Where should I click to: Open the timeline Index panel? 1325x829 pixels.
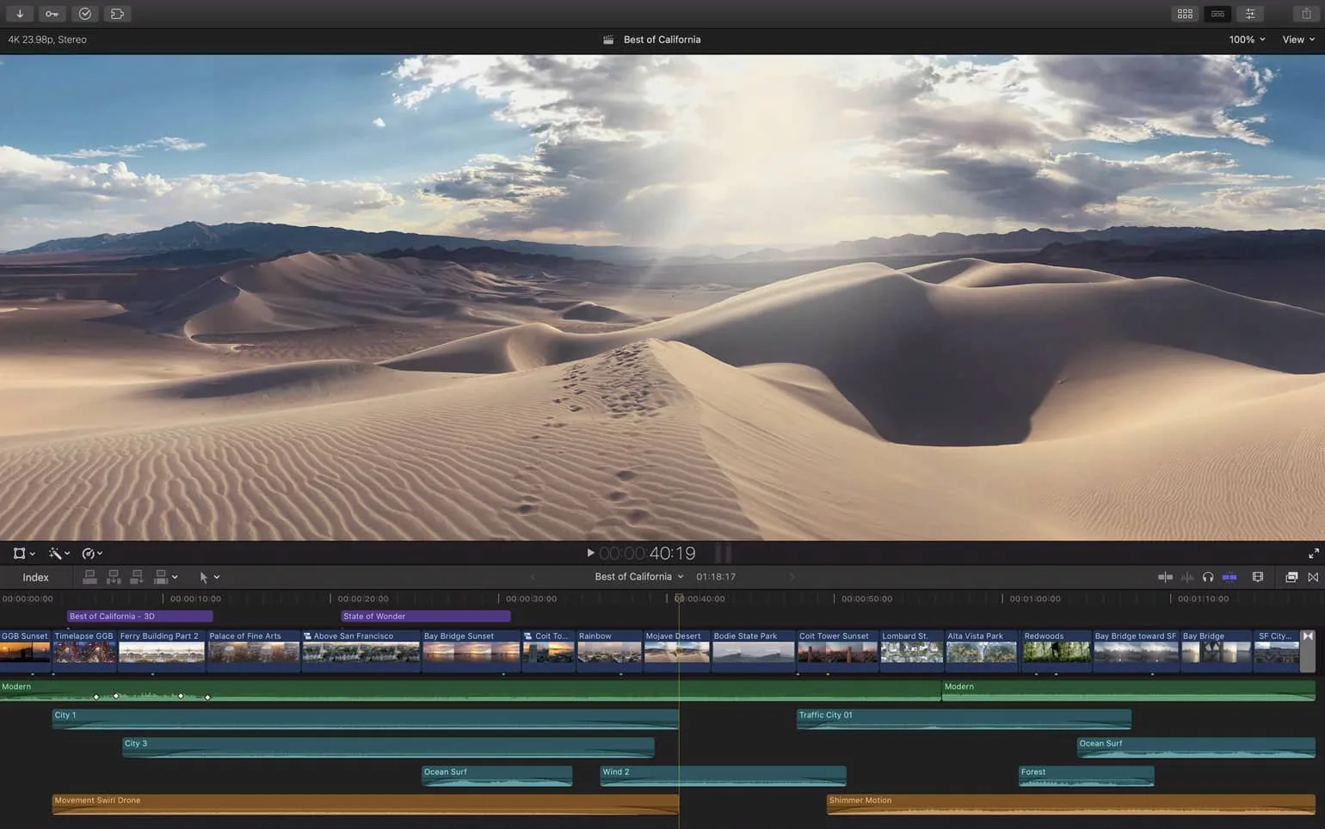[x=34, y=577]
